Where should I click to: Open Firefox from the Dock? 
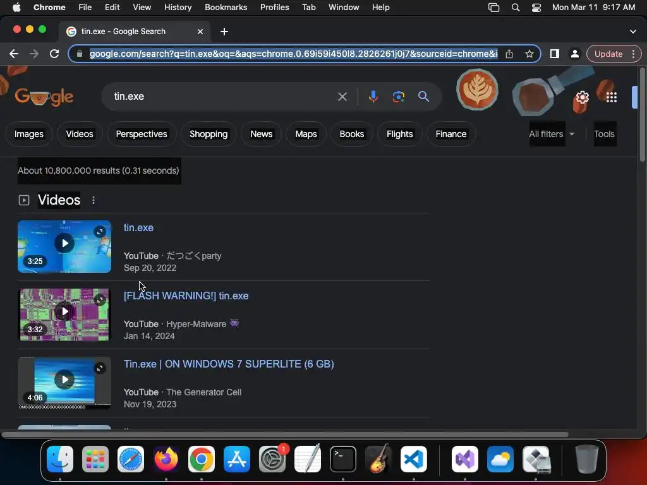[166, 459]
